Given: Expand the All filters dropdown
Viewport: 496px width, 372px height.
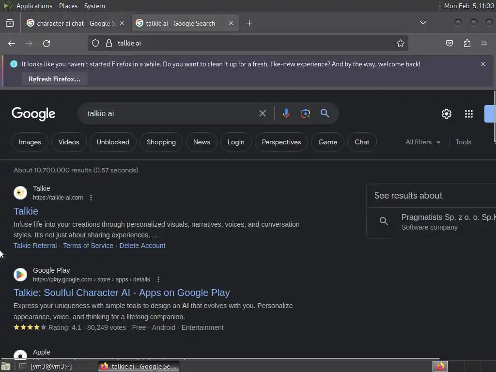Looking at the screenshot, I should (x=423, y=142).
